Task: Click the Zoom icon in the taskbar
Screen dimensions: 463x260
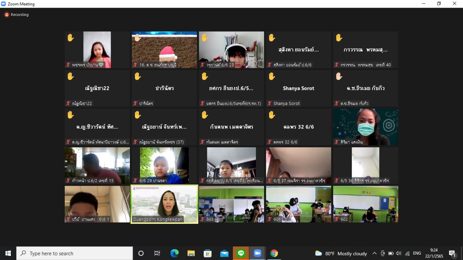Action: click(257, 253)
